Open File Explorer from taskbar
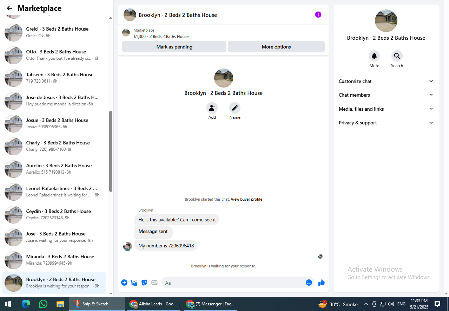This screenshot has width=449, height=311. [60, 304]
